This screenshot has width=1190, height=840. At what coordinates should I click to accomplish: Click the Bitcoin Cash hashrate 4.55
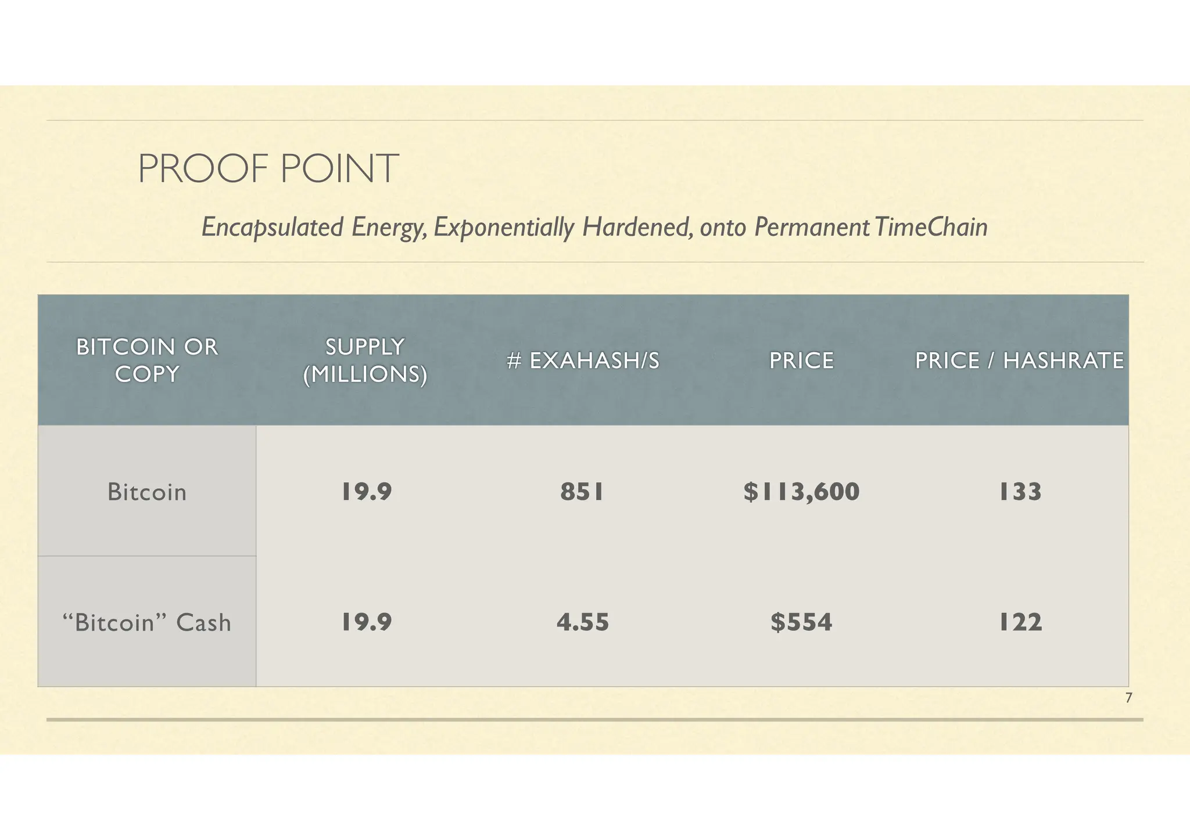pyautogui.click(x=583, y=622)
